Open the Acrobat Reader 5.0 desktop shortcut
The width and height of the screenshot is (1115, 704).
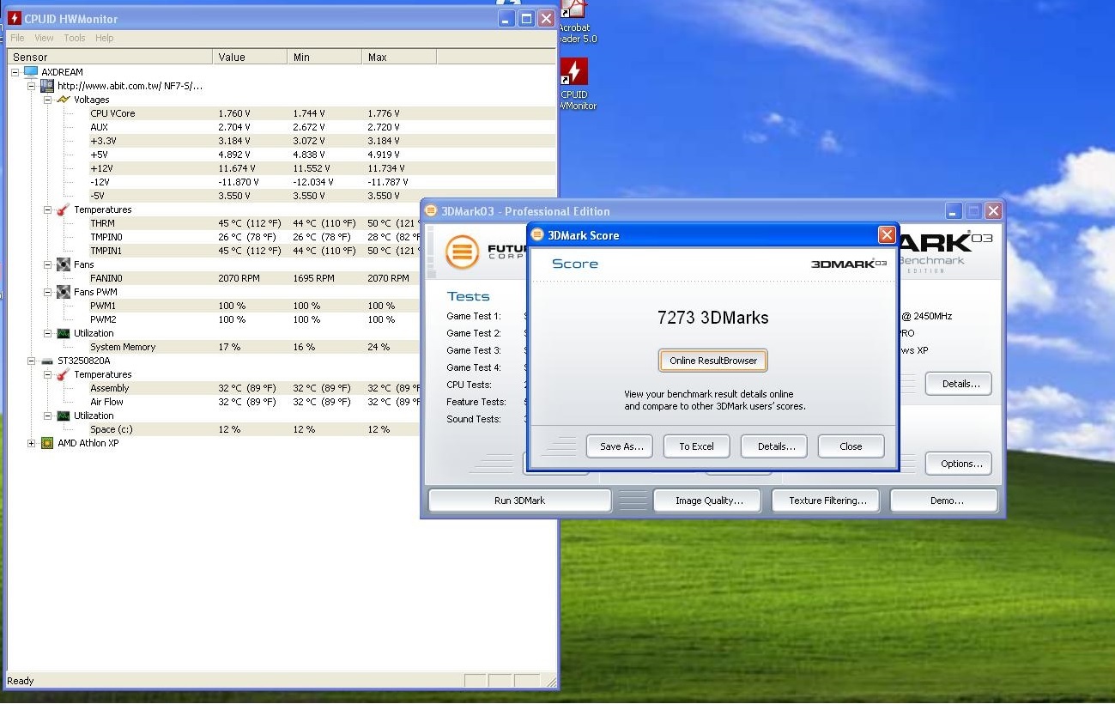575,21
